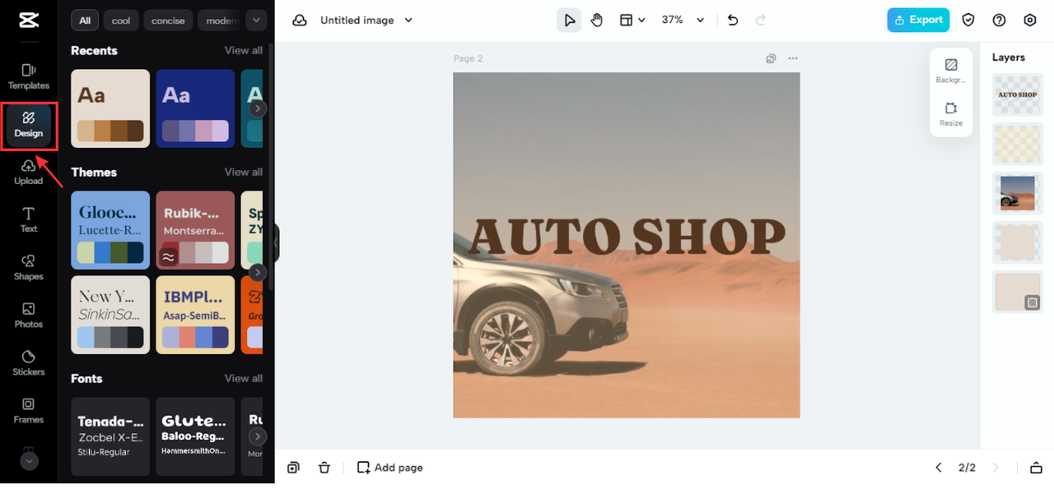This screenshot has height=489, width=1054.
Task: Open the Background tool
Action: click(x=951, y=71)
